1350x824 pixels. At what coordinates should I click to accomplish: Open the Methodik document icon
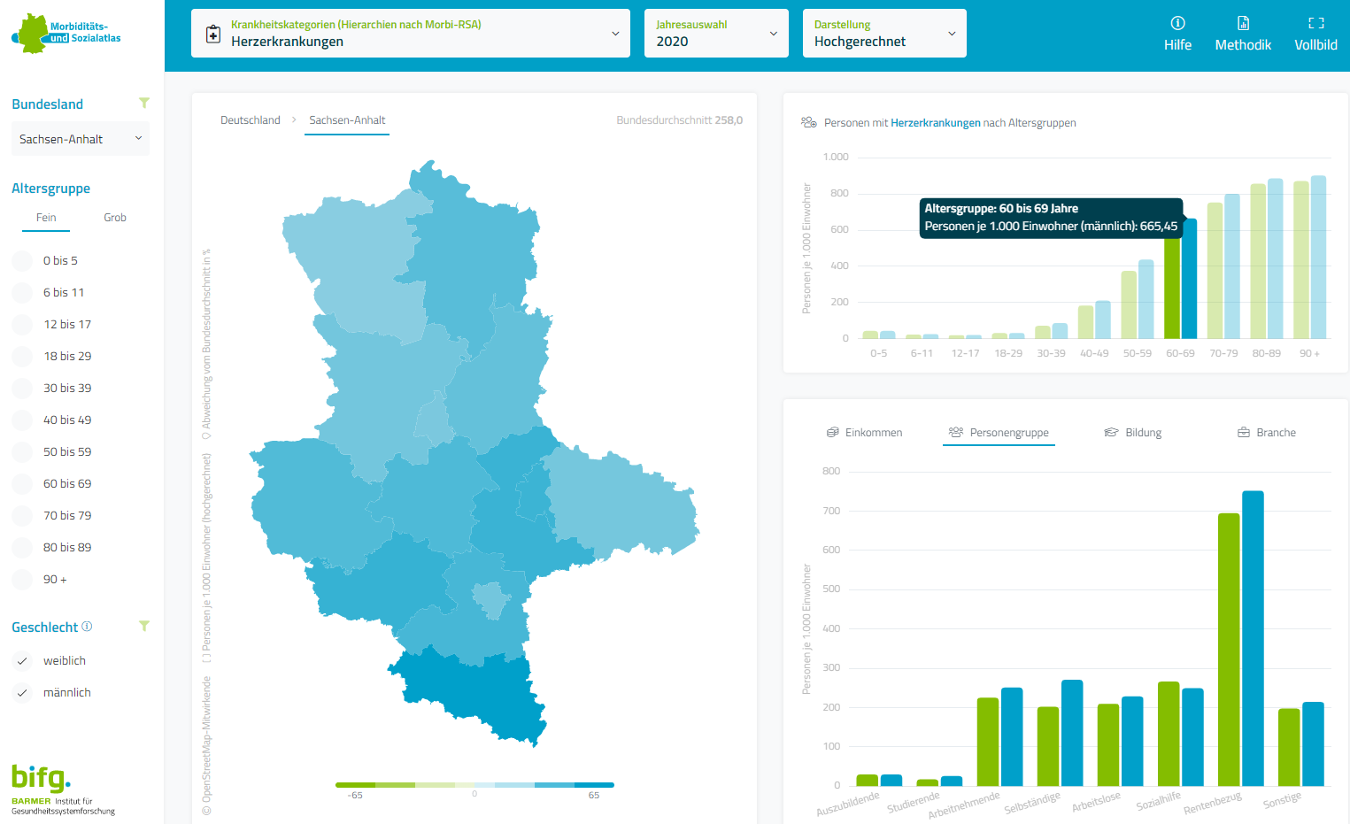[x=1243, y=24]
